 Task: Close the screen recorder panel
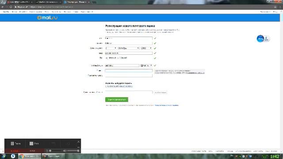[79, 142]
